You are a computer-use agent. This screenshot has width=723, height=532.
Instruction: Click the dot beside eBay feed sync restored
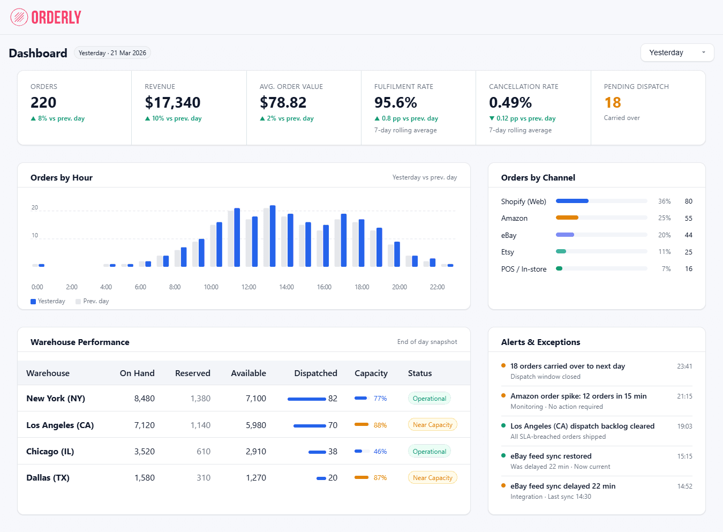[503, 456]
